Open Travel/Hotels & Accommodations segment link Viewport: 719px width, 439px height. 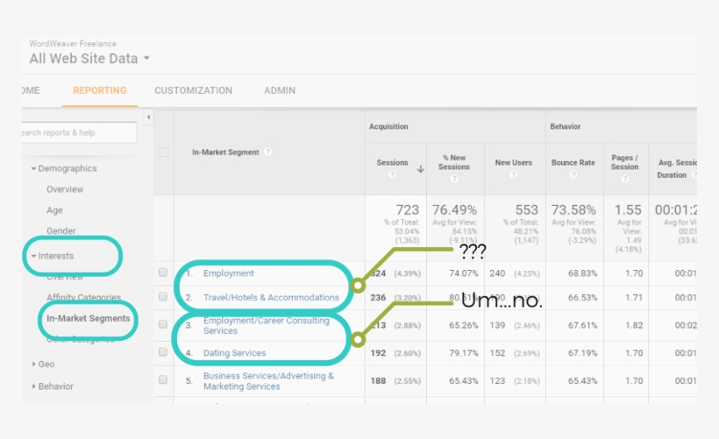pyautogui.click(x=271, y=297)
